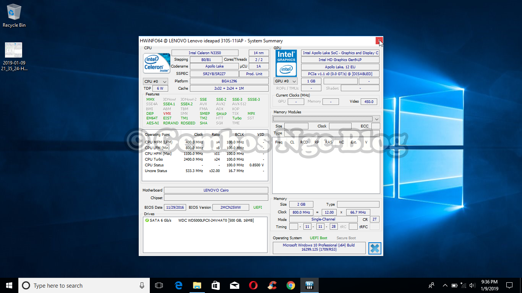Select the WDC WD5000LPCX-24VHAT0 drive entry
Viewport: 522px width, 293px height.
click(x=216, y=220)
